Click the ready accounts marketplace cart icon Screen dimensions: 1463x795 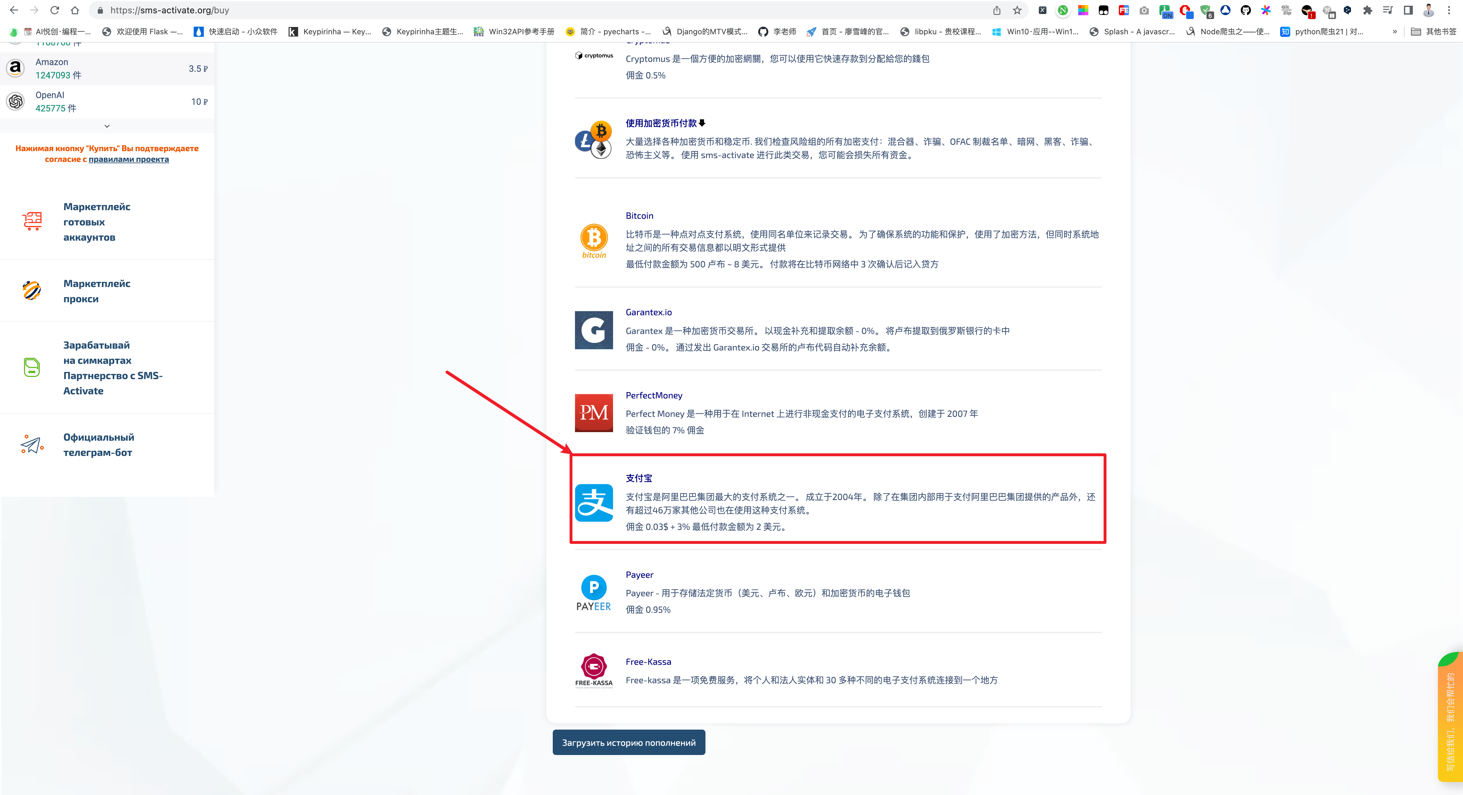click(x=32, y=221)
